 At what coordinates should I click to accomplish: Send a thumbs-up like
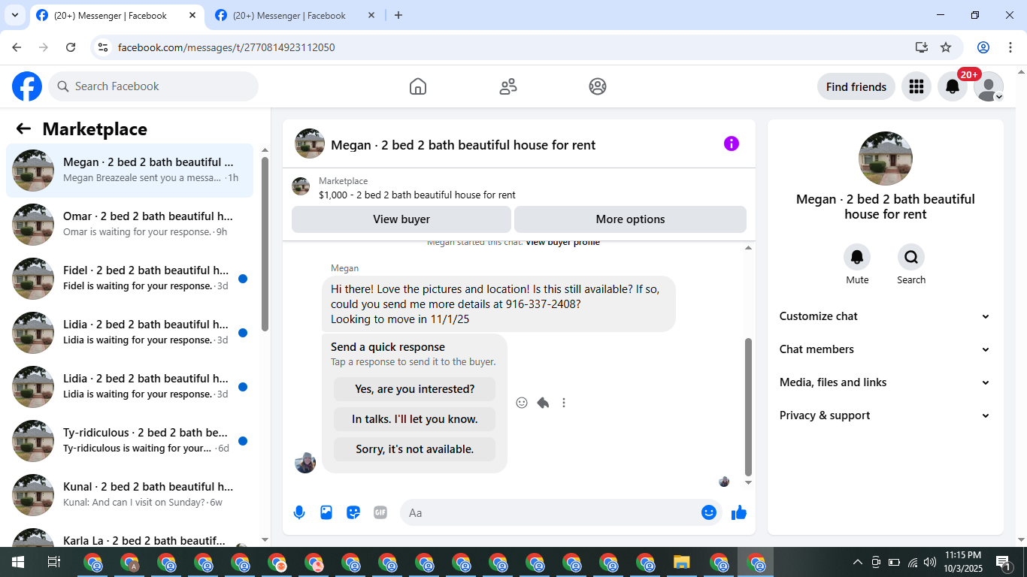click(x=739, y=512)
